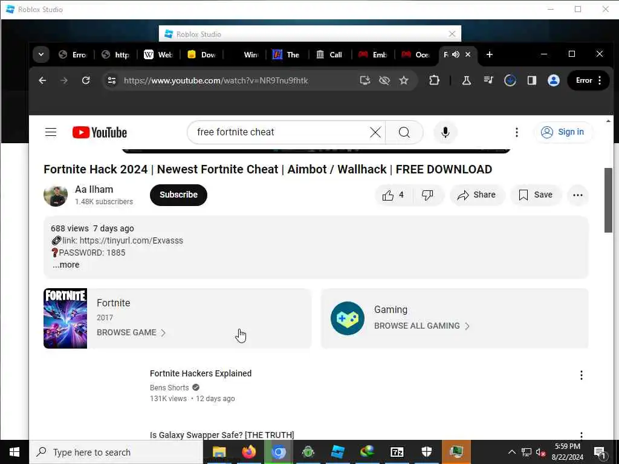Go to YouTube home via logo
The height and width of the screenshot is (464, 619).
pyautogui.click(x=100, y=132)
